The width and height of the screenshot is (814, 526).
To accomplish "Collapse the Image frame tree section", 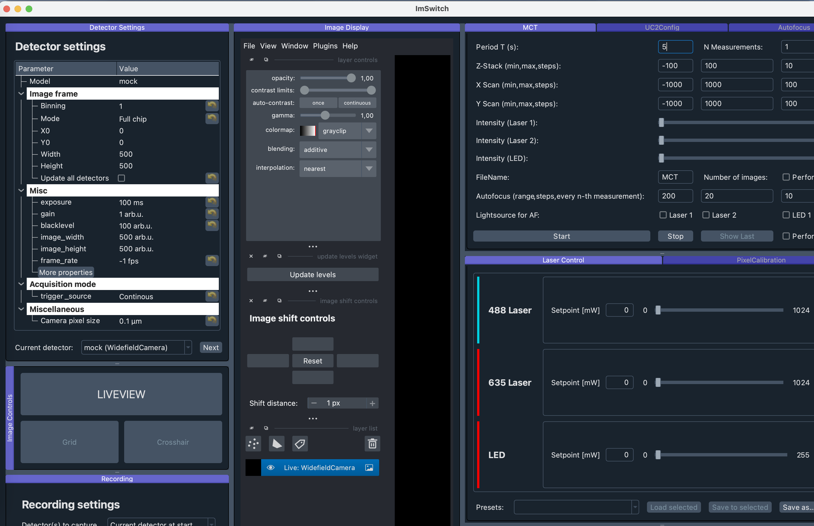I will [x=21, y=94].
